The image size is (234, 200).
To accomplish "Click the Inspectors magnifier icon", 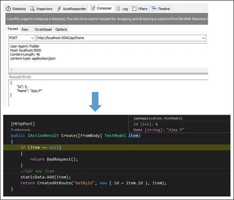I will tap(32, 9).
